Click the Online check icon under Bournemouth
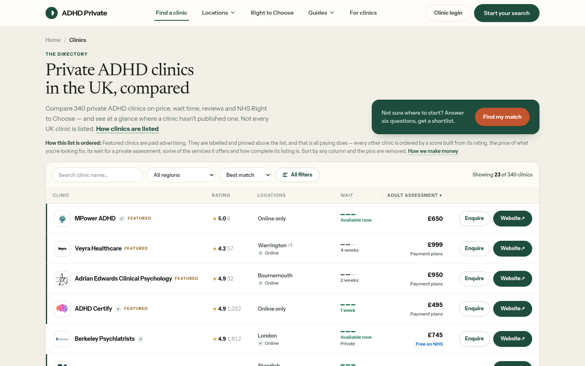 click(260, 283)
